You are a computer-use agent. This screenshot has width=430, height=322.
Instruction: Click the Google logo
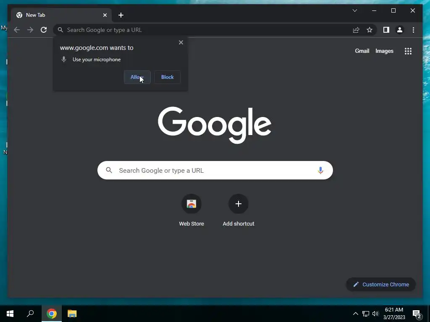pos(215,125)
